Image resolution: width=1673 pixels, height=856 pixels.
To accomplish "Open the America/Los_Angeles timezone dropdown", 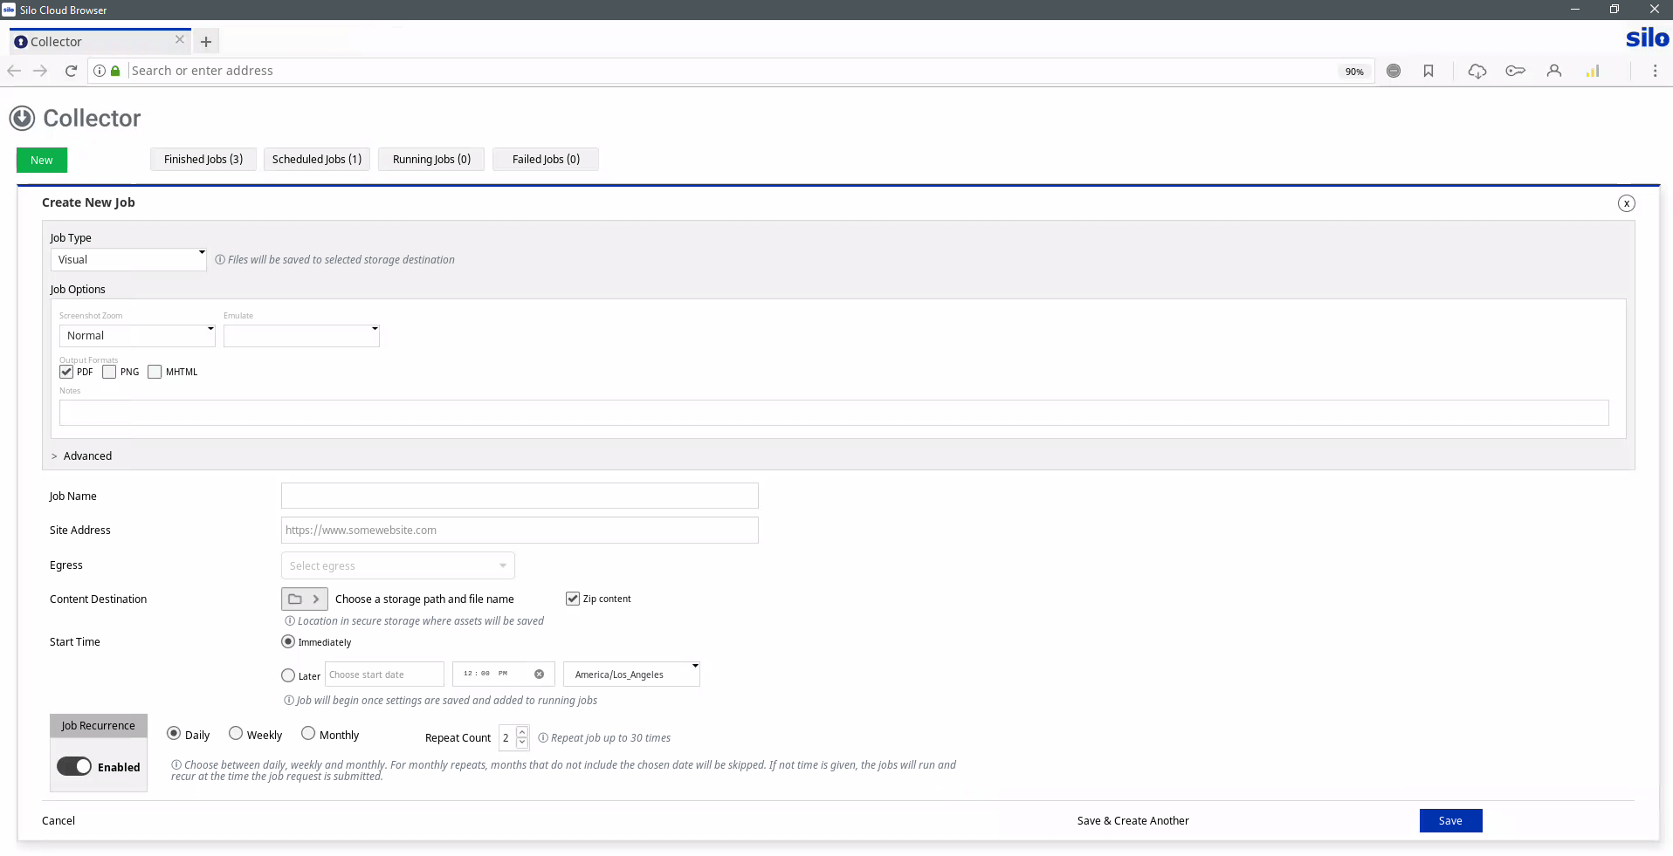I will pos(631,674).
